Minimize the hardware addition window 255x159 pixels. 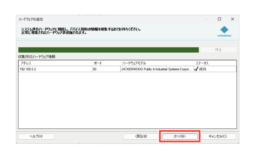(x=207, y=19)
